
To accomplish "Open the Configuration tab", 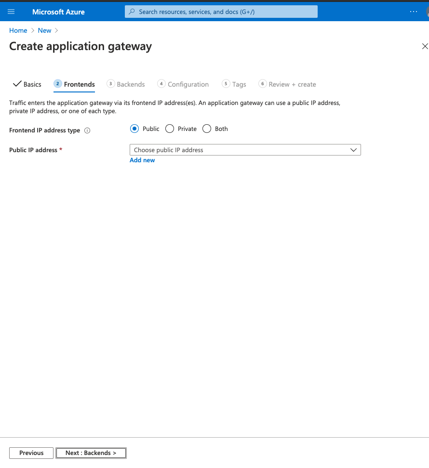I will (x=188, y=84).
